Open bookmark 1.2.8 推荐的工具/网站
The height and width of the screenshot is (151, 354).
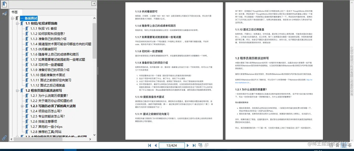[x=46, y=132]
